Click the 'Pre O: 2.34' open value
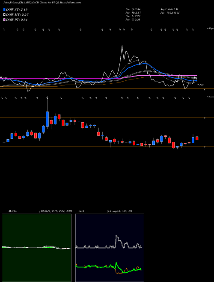The width and height of the screenshot is (214, 282). click(133, 9)
